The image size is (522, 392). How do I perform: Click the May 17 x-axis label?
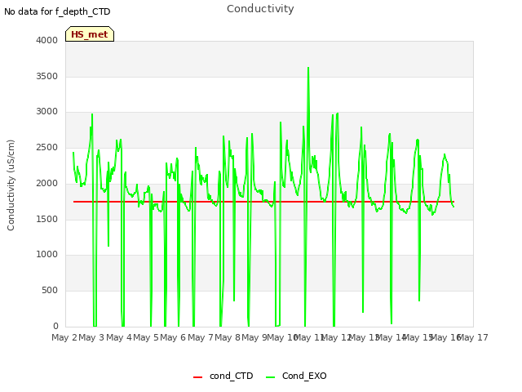tap(473, 337)
